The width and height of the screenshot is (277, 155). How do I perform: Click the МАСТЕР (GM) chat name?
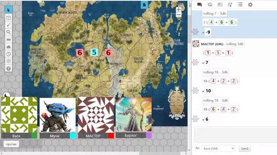212,44
